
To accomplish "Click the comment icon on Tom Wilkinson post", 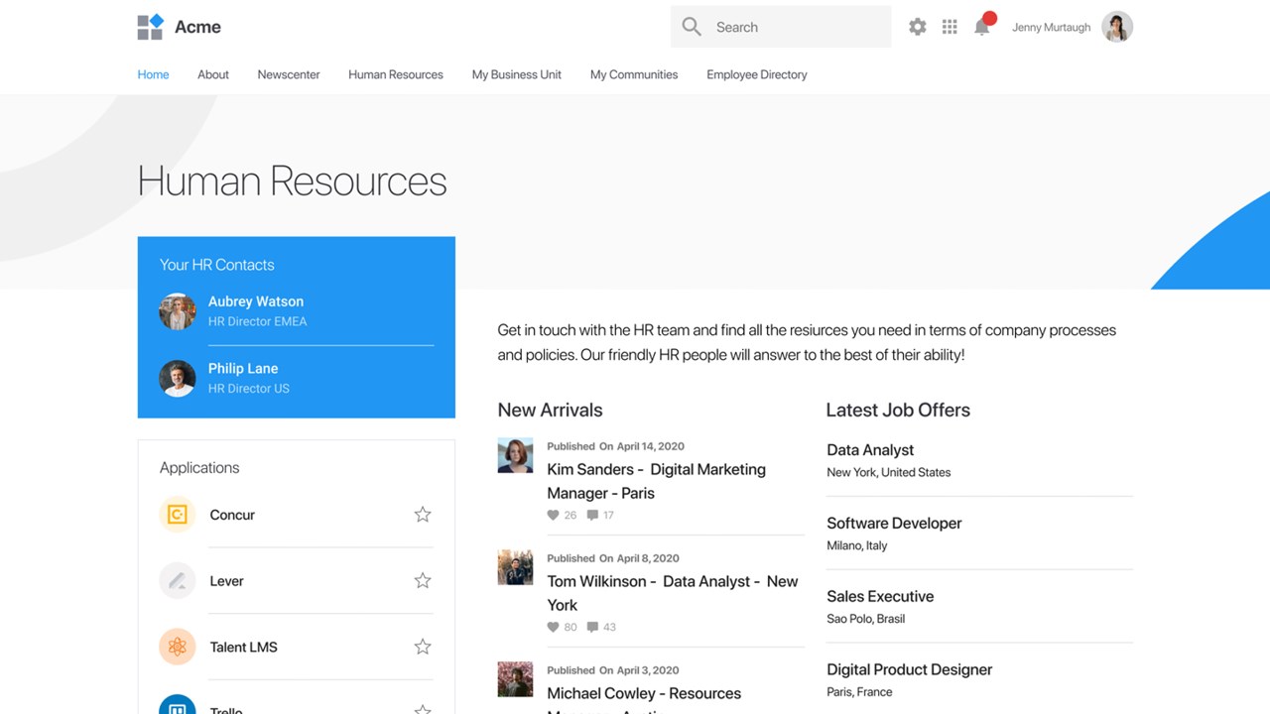I will 592,627.
